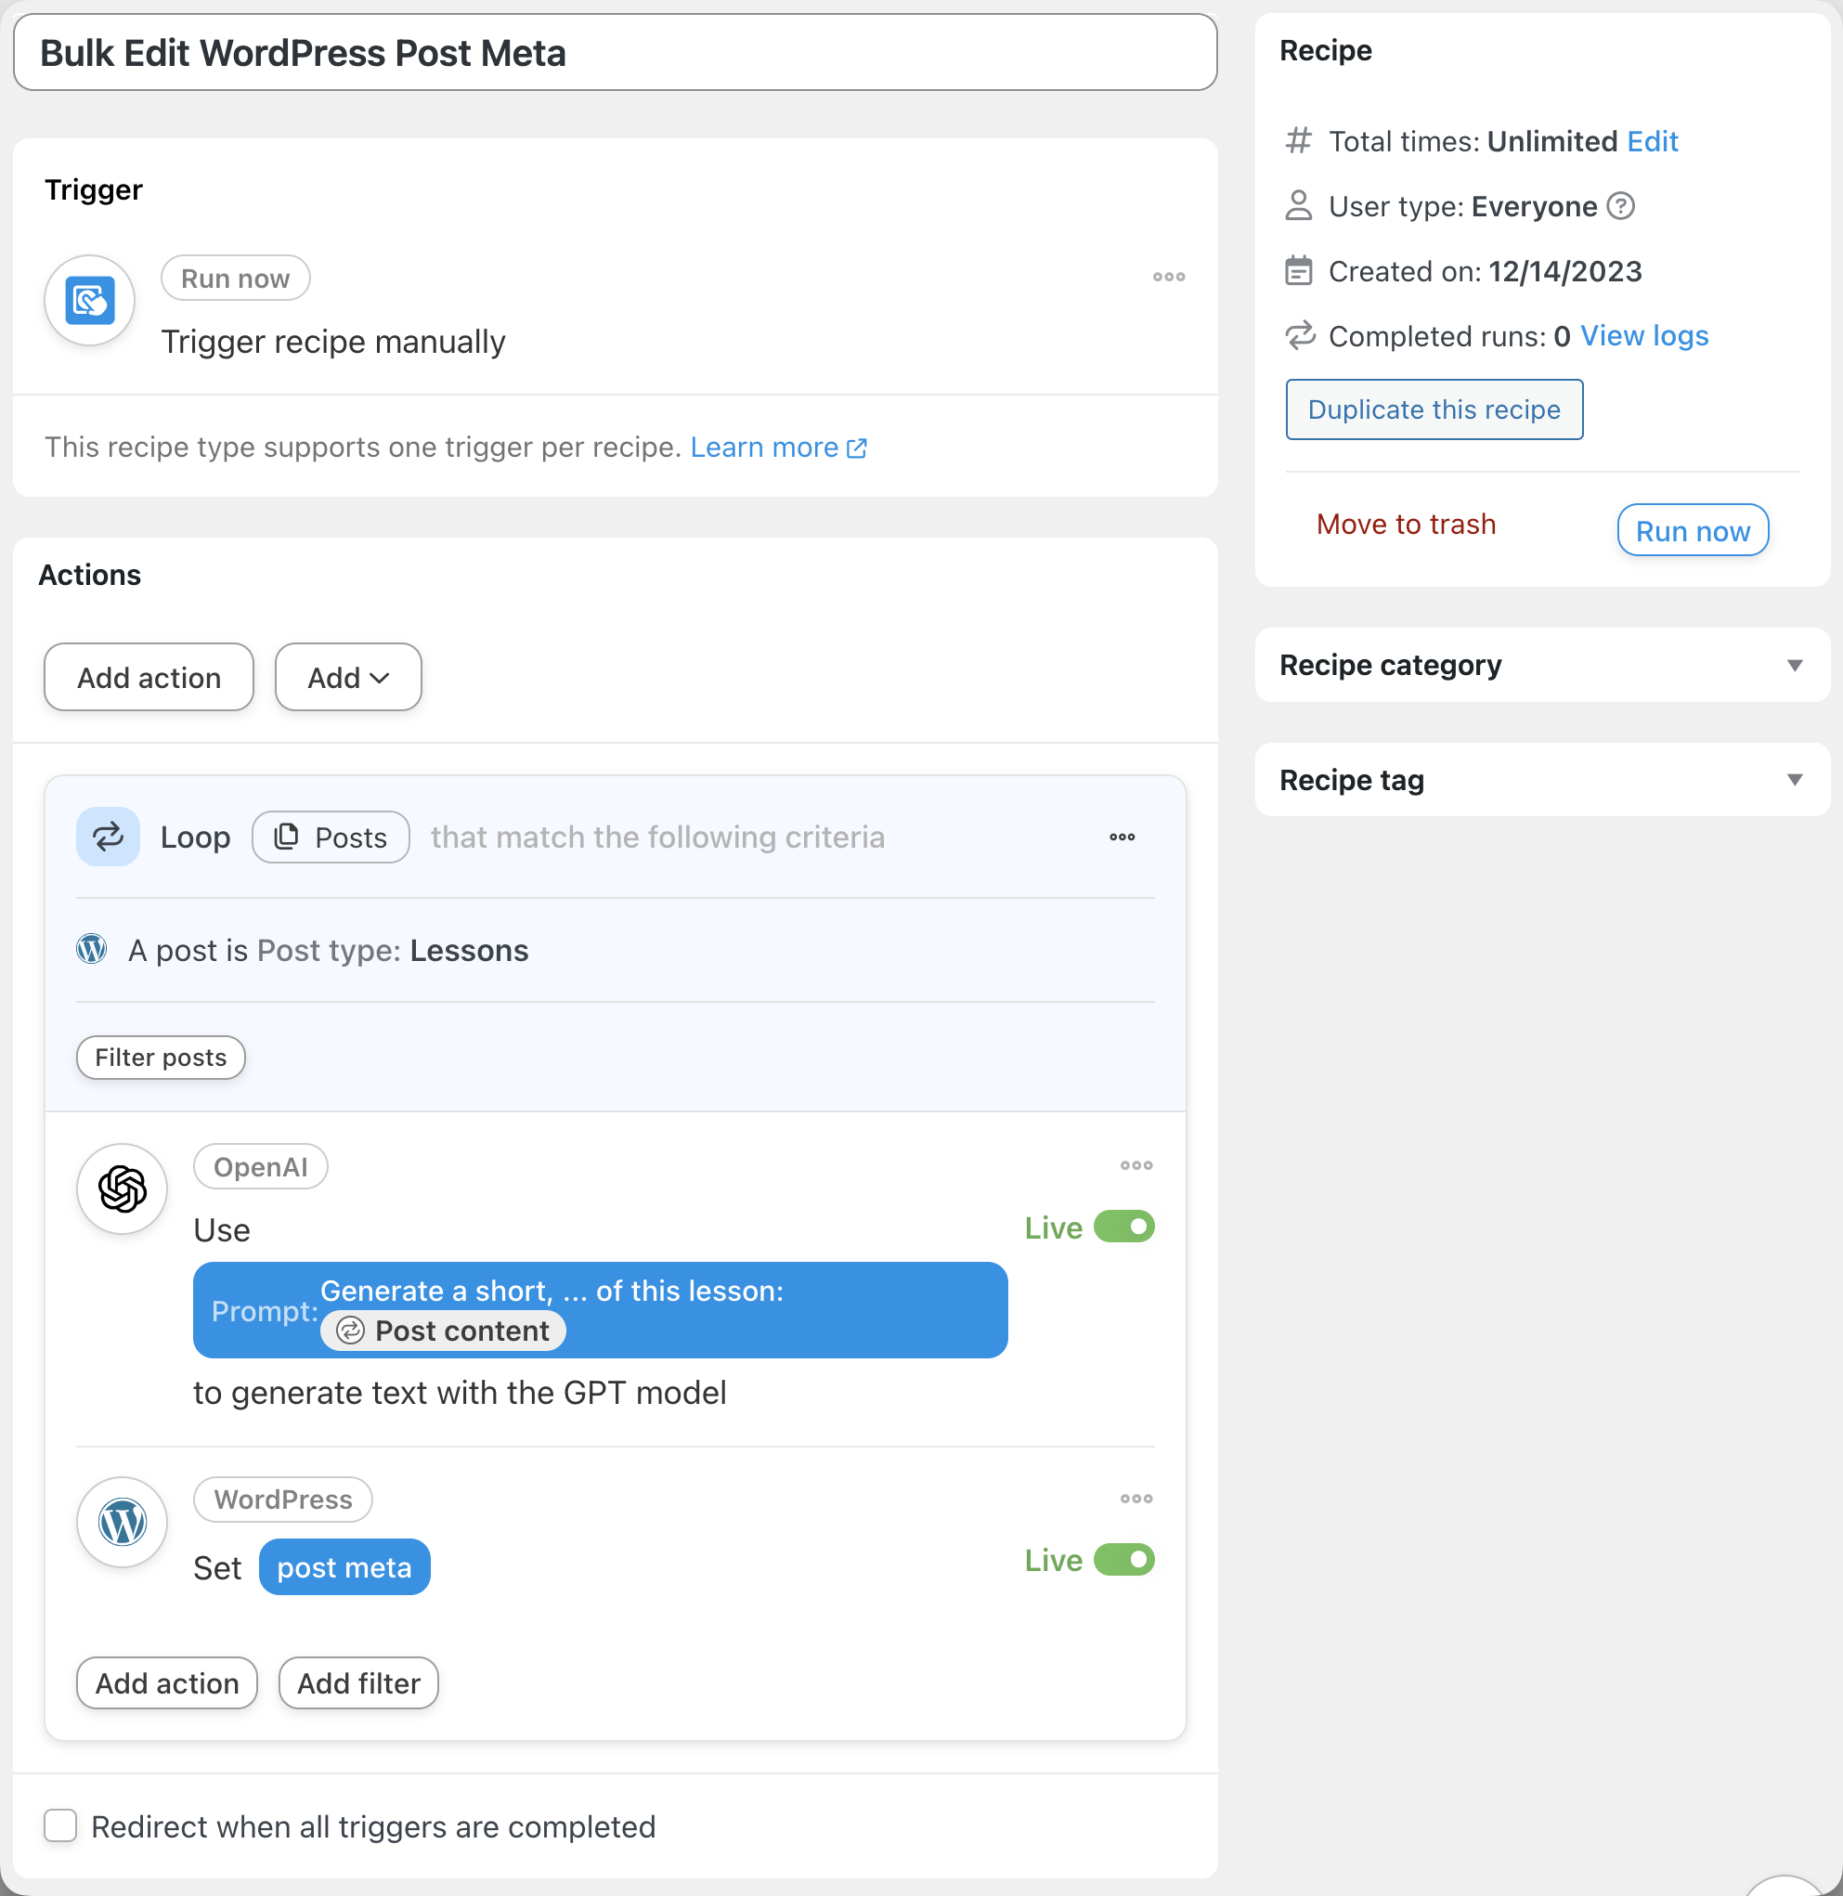Click User type help question icon

(1620, 206)
